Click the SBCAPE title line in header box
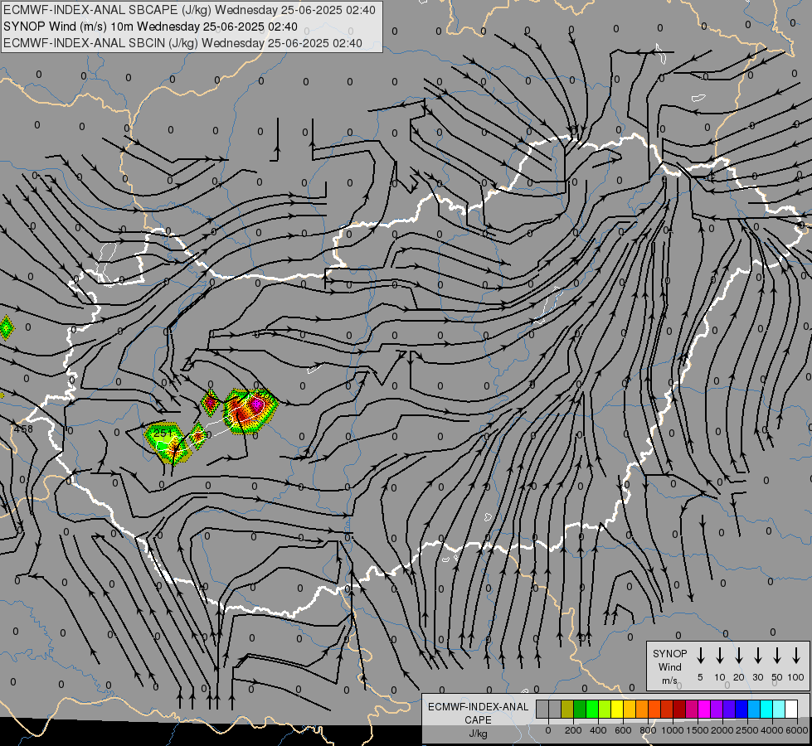This screenshot has height=746, width=812. pos(189,10)
